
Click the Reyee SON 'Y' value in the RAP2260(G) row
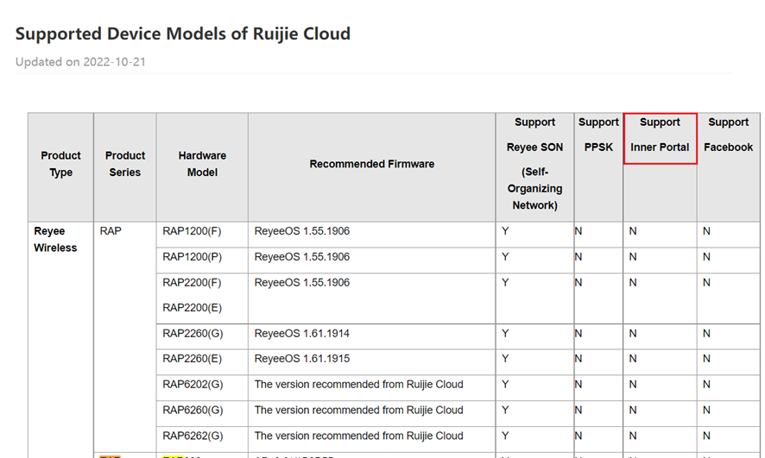point(505,334)
